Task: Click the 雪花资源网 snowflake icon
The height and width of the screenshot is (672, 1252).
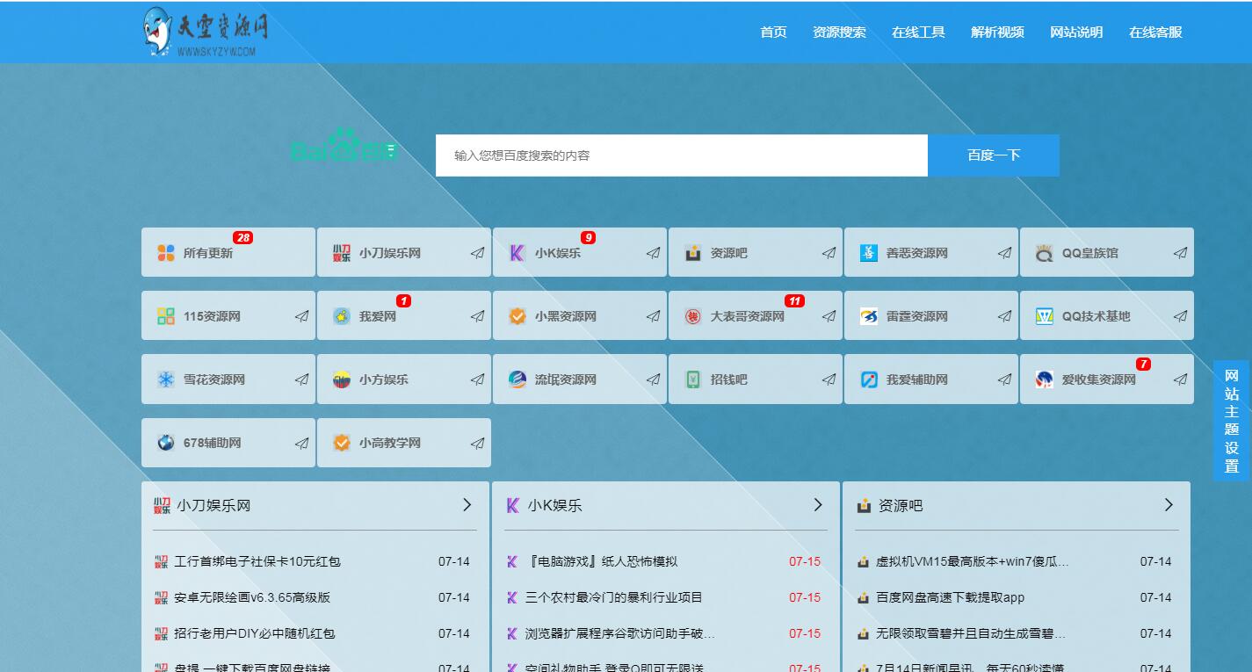Action: point(166,379)
